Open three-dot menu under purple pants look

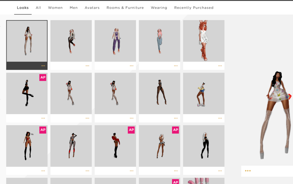tap(131, 66)
